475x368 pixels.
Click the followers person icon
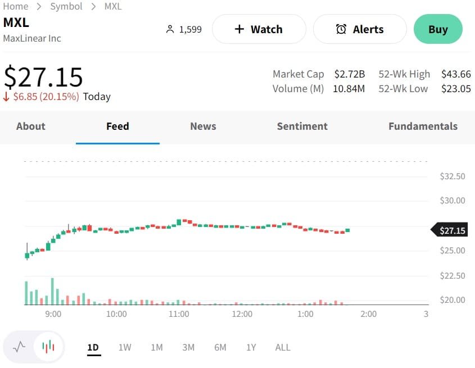pyautogui.click(x=170, y=29)
